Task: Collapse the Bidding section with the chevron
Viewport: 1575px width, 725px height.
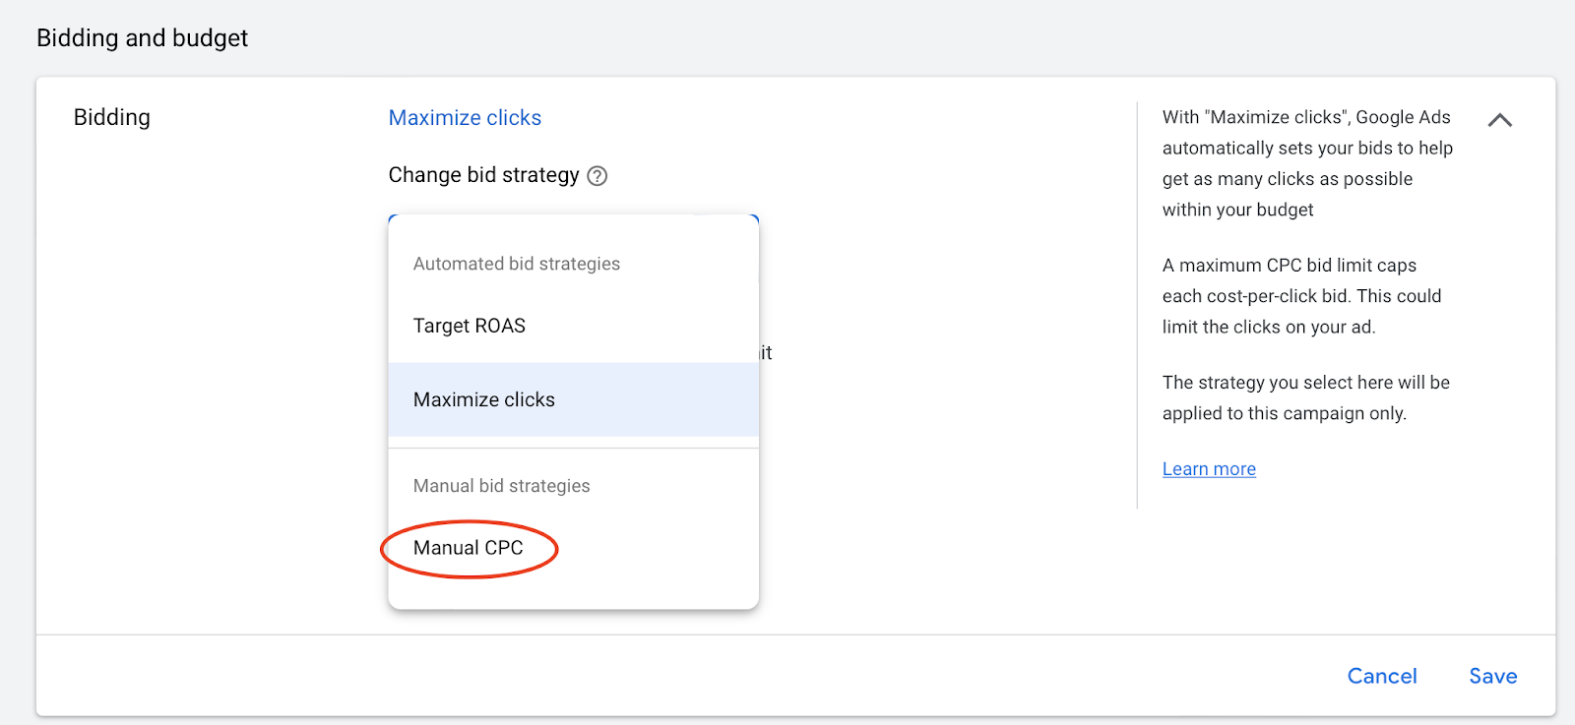Action: tap(1499, 120)
